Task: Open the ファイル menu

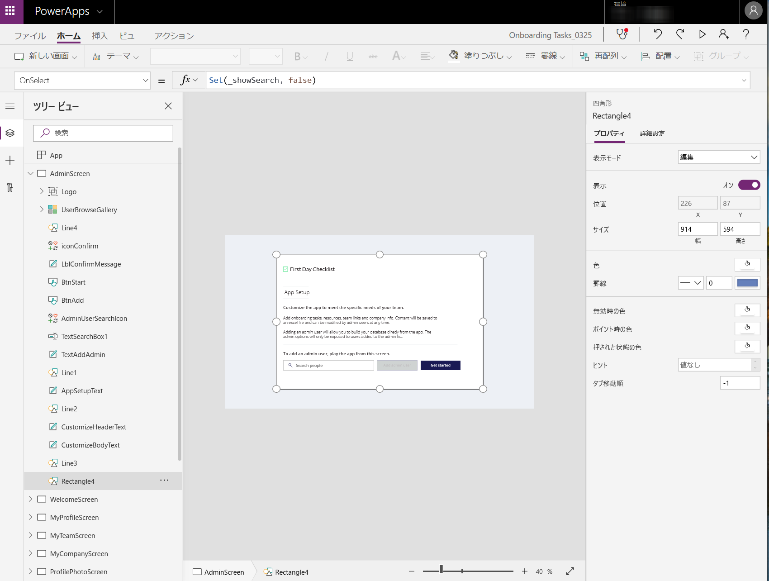Action: click(30, 36)
